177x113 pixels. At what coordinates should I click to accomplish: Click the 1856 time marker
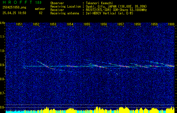[x=104, y=24]
